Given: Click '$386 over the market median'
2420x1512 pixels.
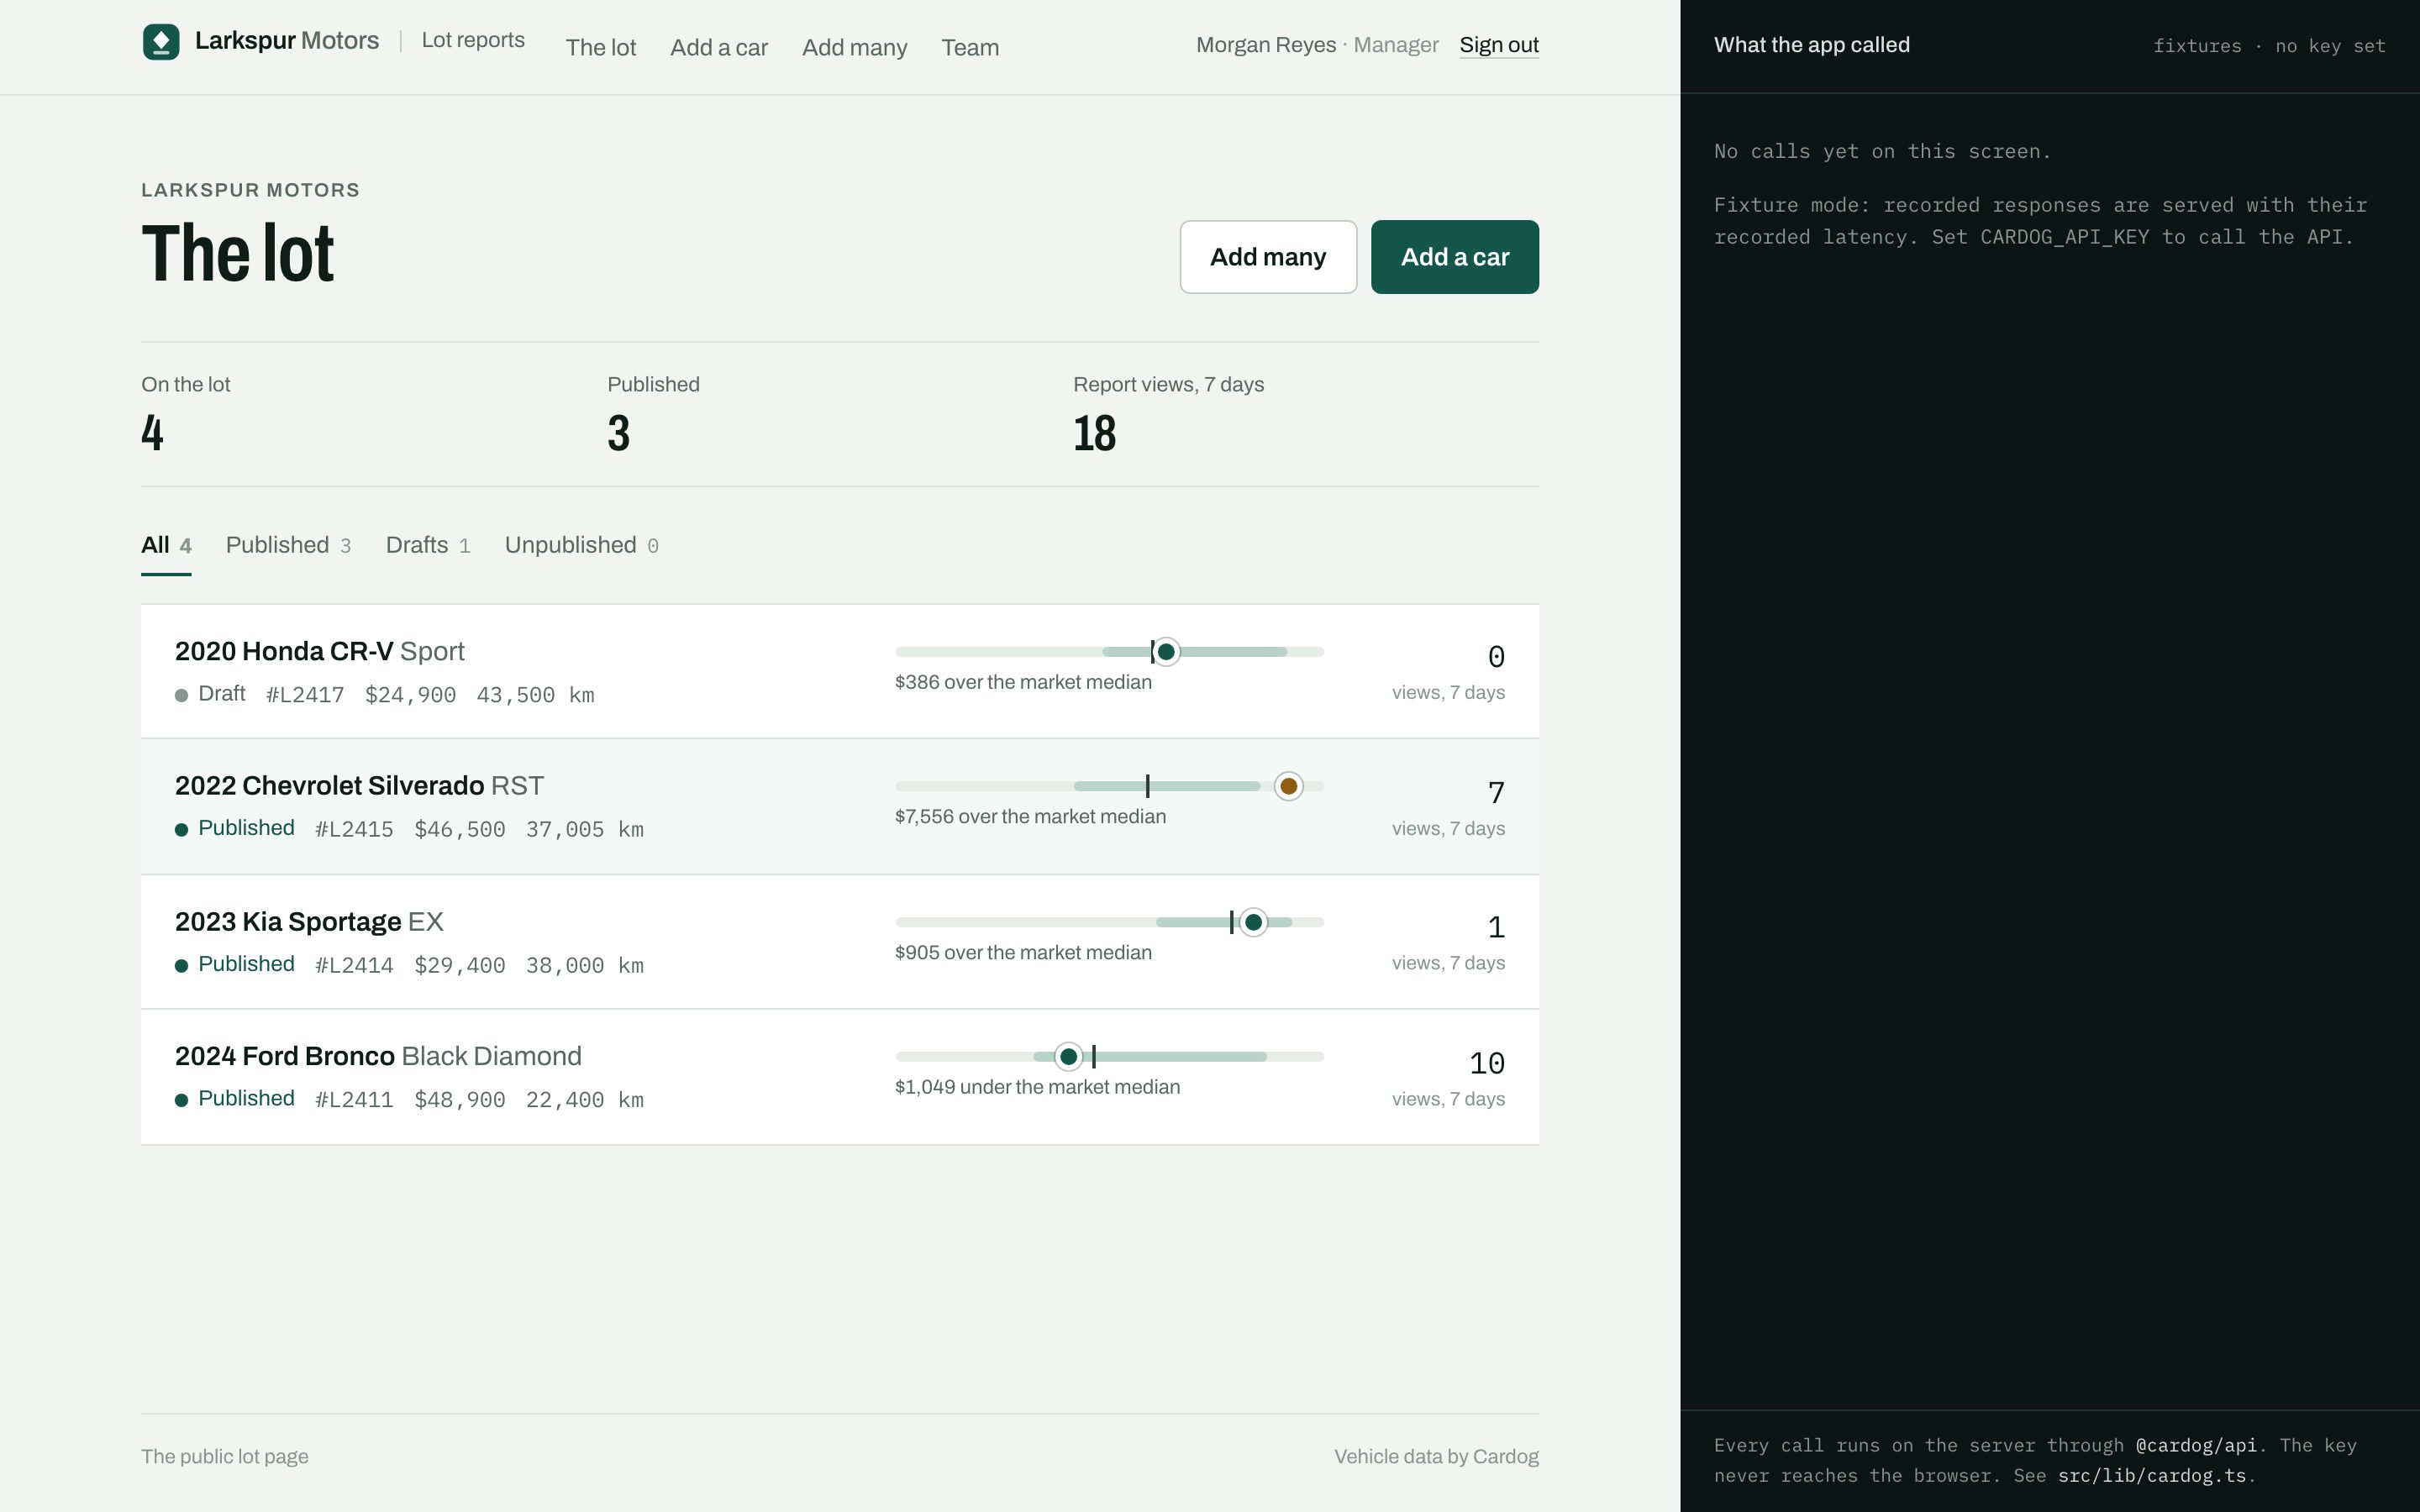Looking at the screenshot, I should [1023, 682].
